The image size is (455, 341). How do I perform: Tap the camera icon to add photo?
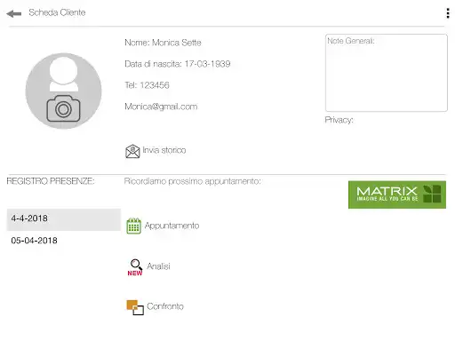pyautogui.click(x=63, y=108)
